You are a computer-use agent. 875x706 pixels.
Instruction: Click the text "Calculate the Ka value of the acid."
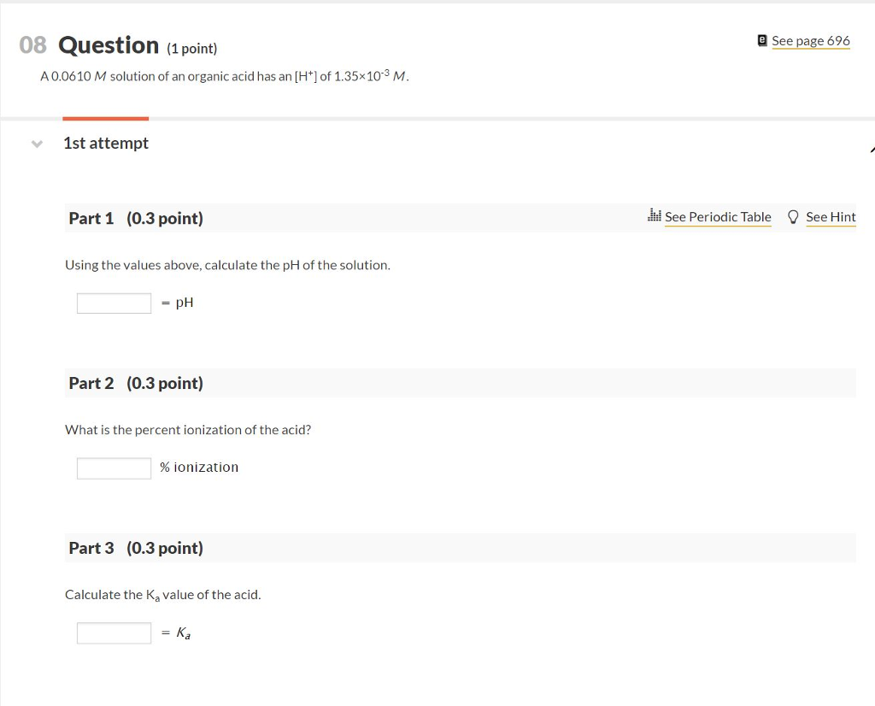tap(163, 595)
